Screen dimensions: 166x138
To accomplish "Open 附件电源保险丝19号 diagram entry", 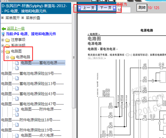I will point(31,130).
